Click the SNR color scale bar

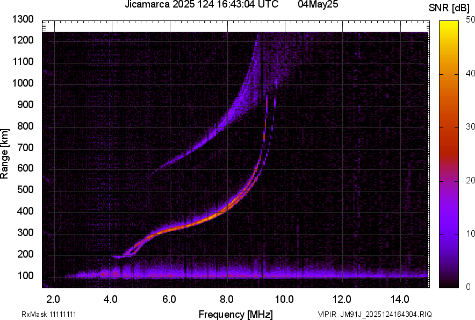click(x=449, y=154)
